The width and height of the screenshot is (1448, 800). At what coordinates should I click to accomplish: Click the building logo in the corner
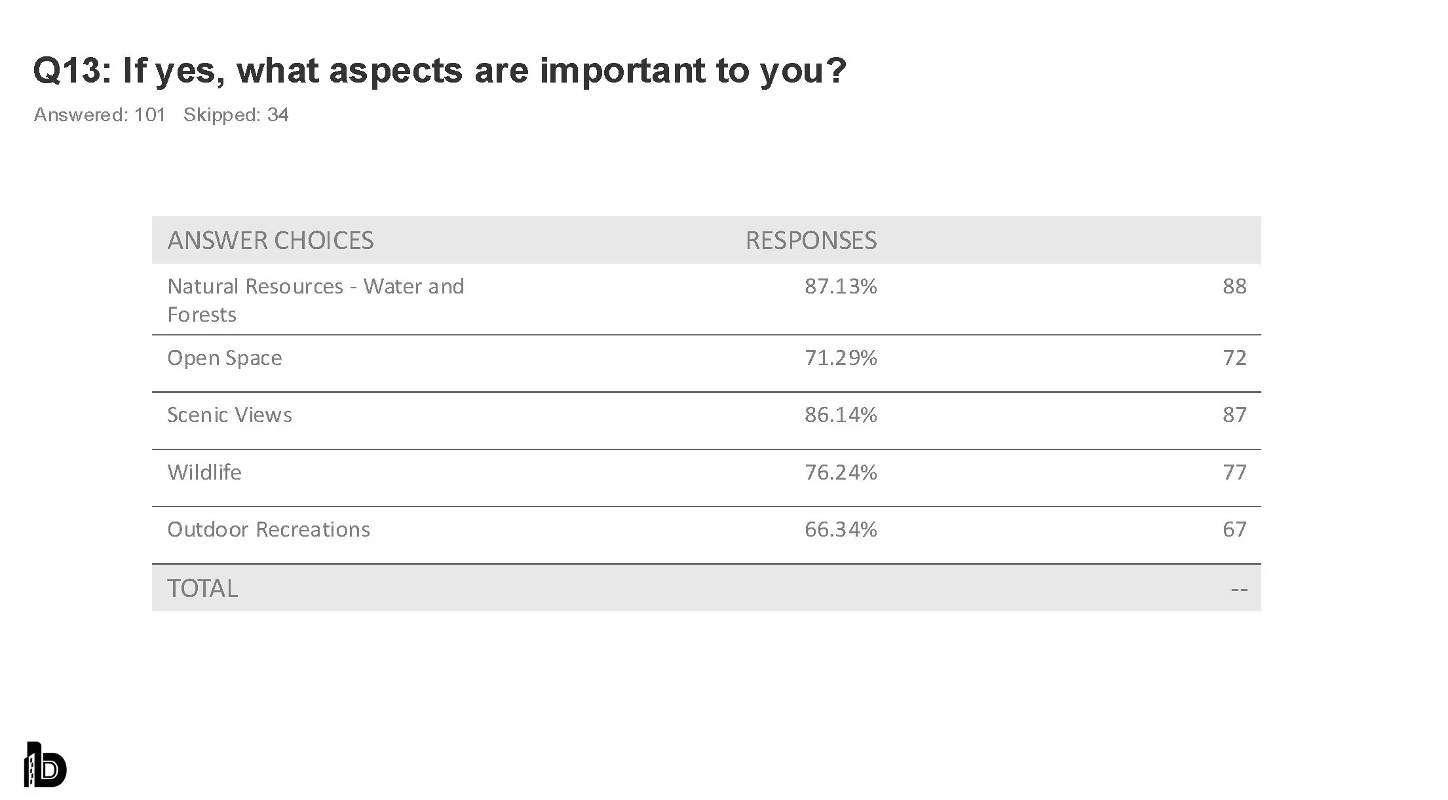pyautogui.click(x=45, y=765)
